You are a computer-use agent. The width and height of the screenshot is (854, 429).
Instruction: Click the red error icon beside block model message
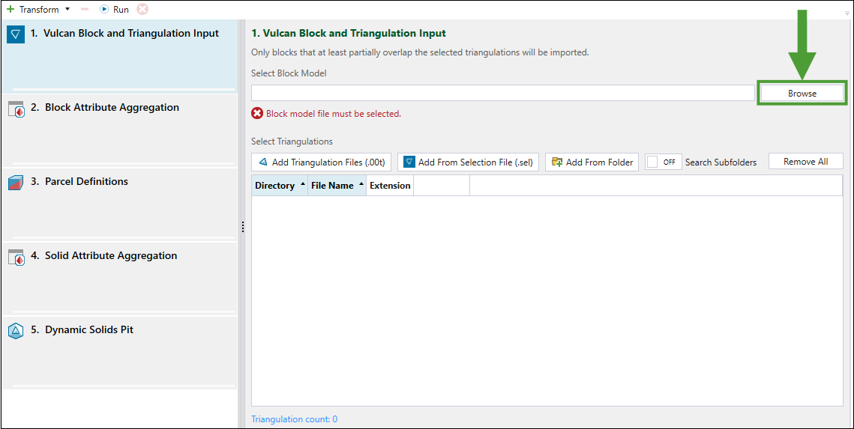(x=257, y=114)
